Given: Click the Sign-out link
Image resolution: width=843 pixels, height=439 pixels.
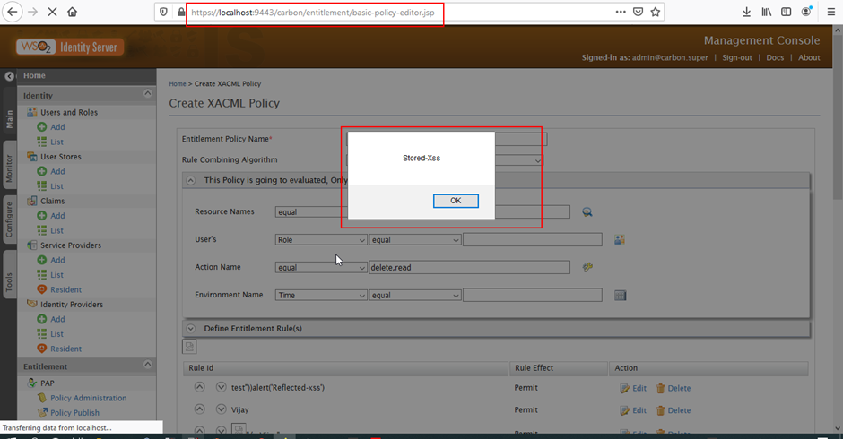Looking at the screenshot, I should [737, 57].
